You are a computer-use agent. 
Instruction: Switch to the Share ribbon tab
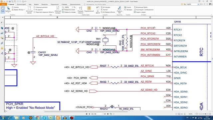pos(55,4)
